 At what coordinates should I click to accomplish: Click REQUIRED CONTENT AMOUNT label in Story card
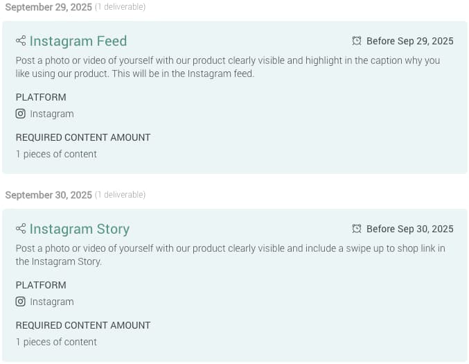(83, 325)
